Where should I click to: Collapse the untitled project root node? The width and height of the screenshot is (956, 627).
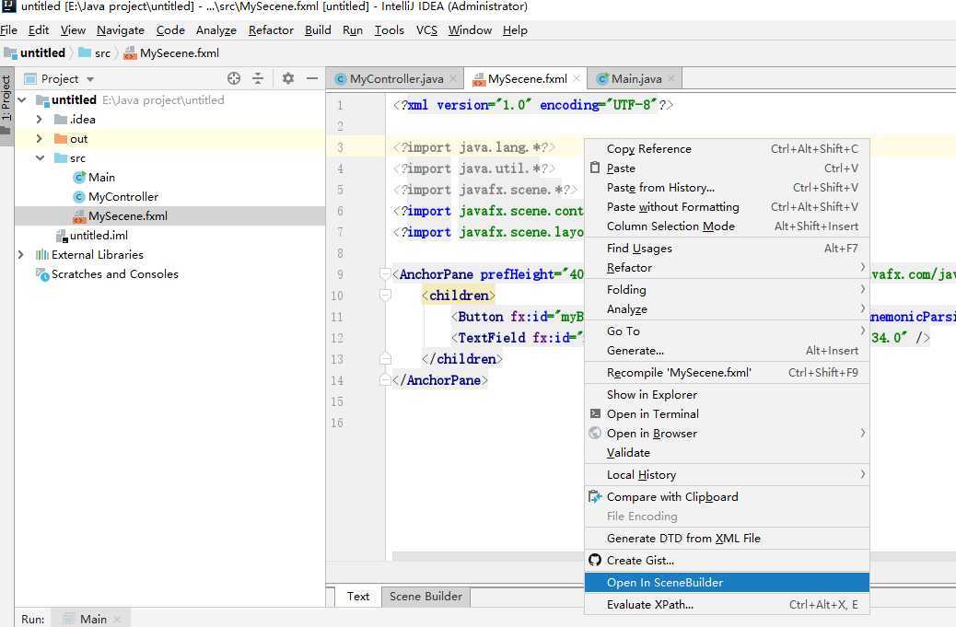pyautogui.click(x=22, y=100)
